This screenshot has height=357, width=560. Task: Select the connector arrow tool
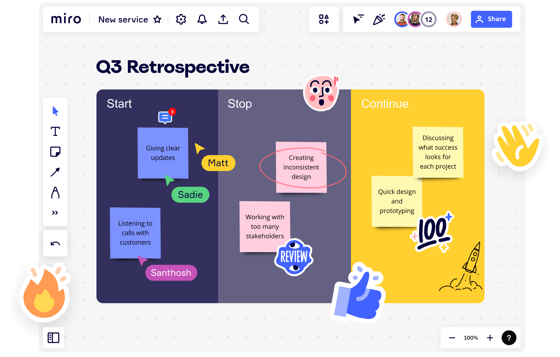(x=55, y=172)
